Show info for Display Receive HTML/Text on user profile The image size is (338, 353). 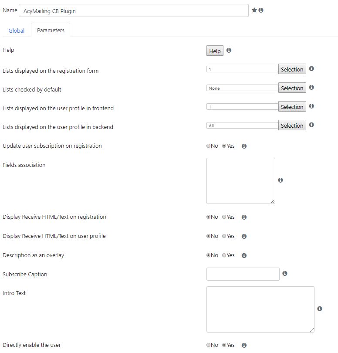point(244,236)
